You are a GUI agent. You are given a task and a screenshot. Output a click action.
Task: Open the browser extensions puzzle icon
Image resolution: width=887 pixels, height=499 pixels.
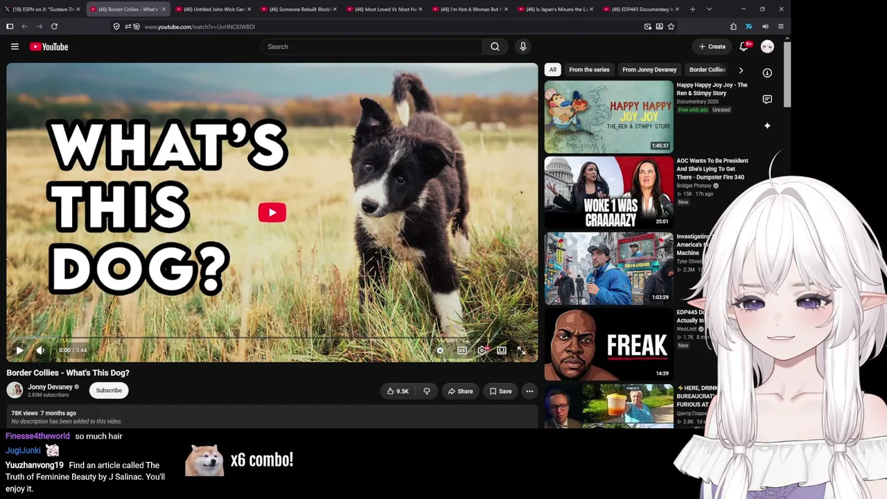click(x=733, y=26)
